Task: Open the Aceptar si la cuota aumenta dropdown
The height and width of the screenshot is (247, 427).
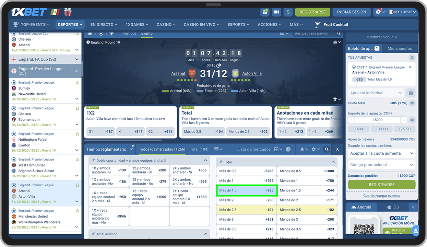Action: pos(381,153)
